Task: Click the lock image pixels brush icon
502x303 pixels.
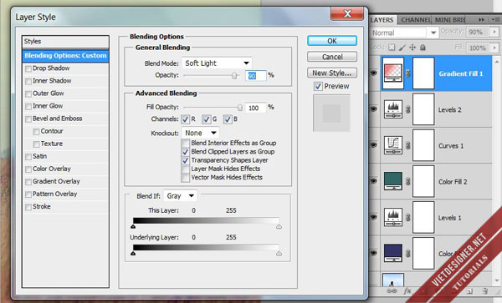Action: tap(402, 48)
